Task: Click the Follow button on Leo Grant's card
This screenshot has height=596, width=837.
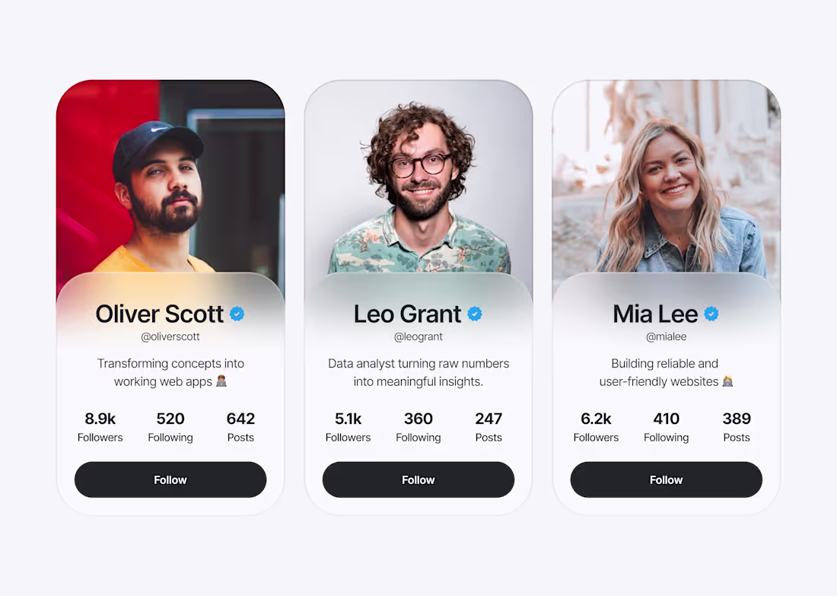Action: 418,480
